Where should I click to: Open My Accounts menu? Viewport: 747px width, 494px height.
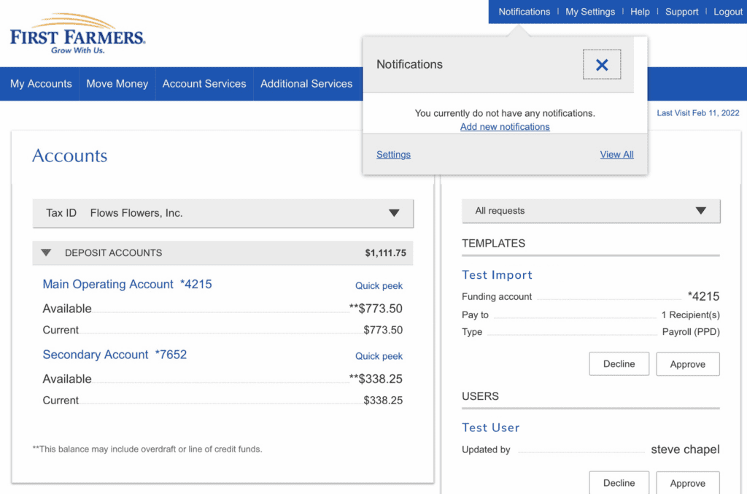(x=41, y=84)
